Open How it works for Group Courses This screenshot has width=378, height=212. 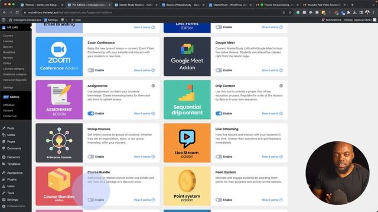(x=144, y=157)
